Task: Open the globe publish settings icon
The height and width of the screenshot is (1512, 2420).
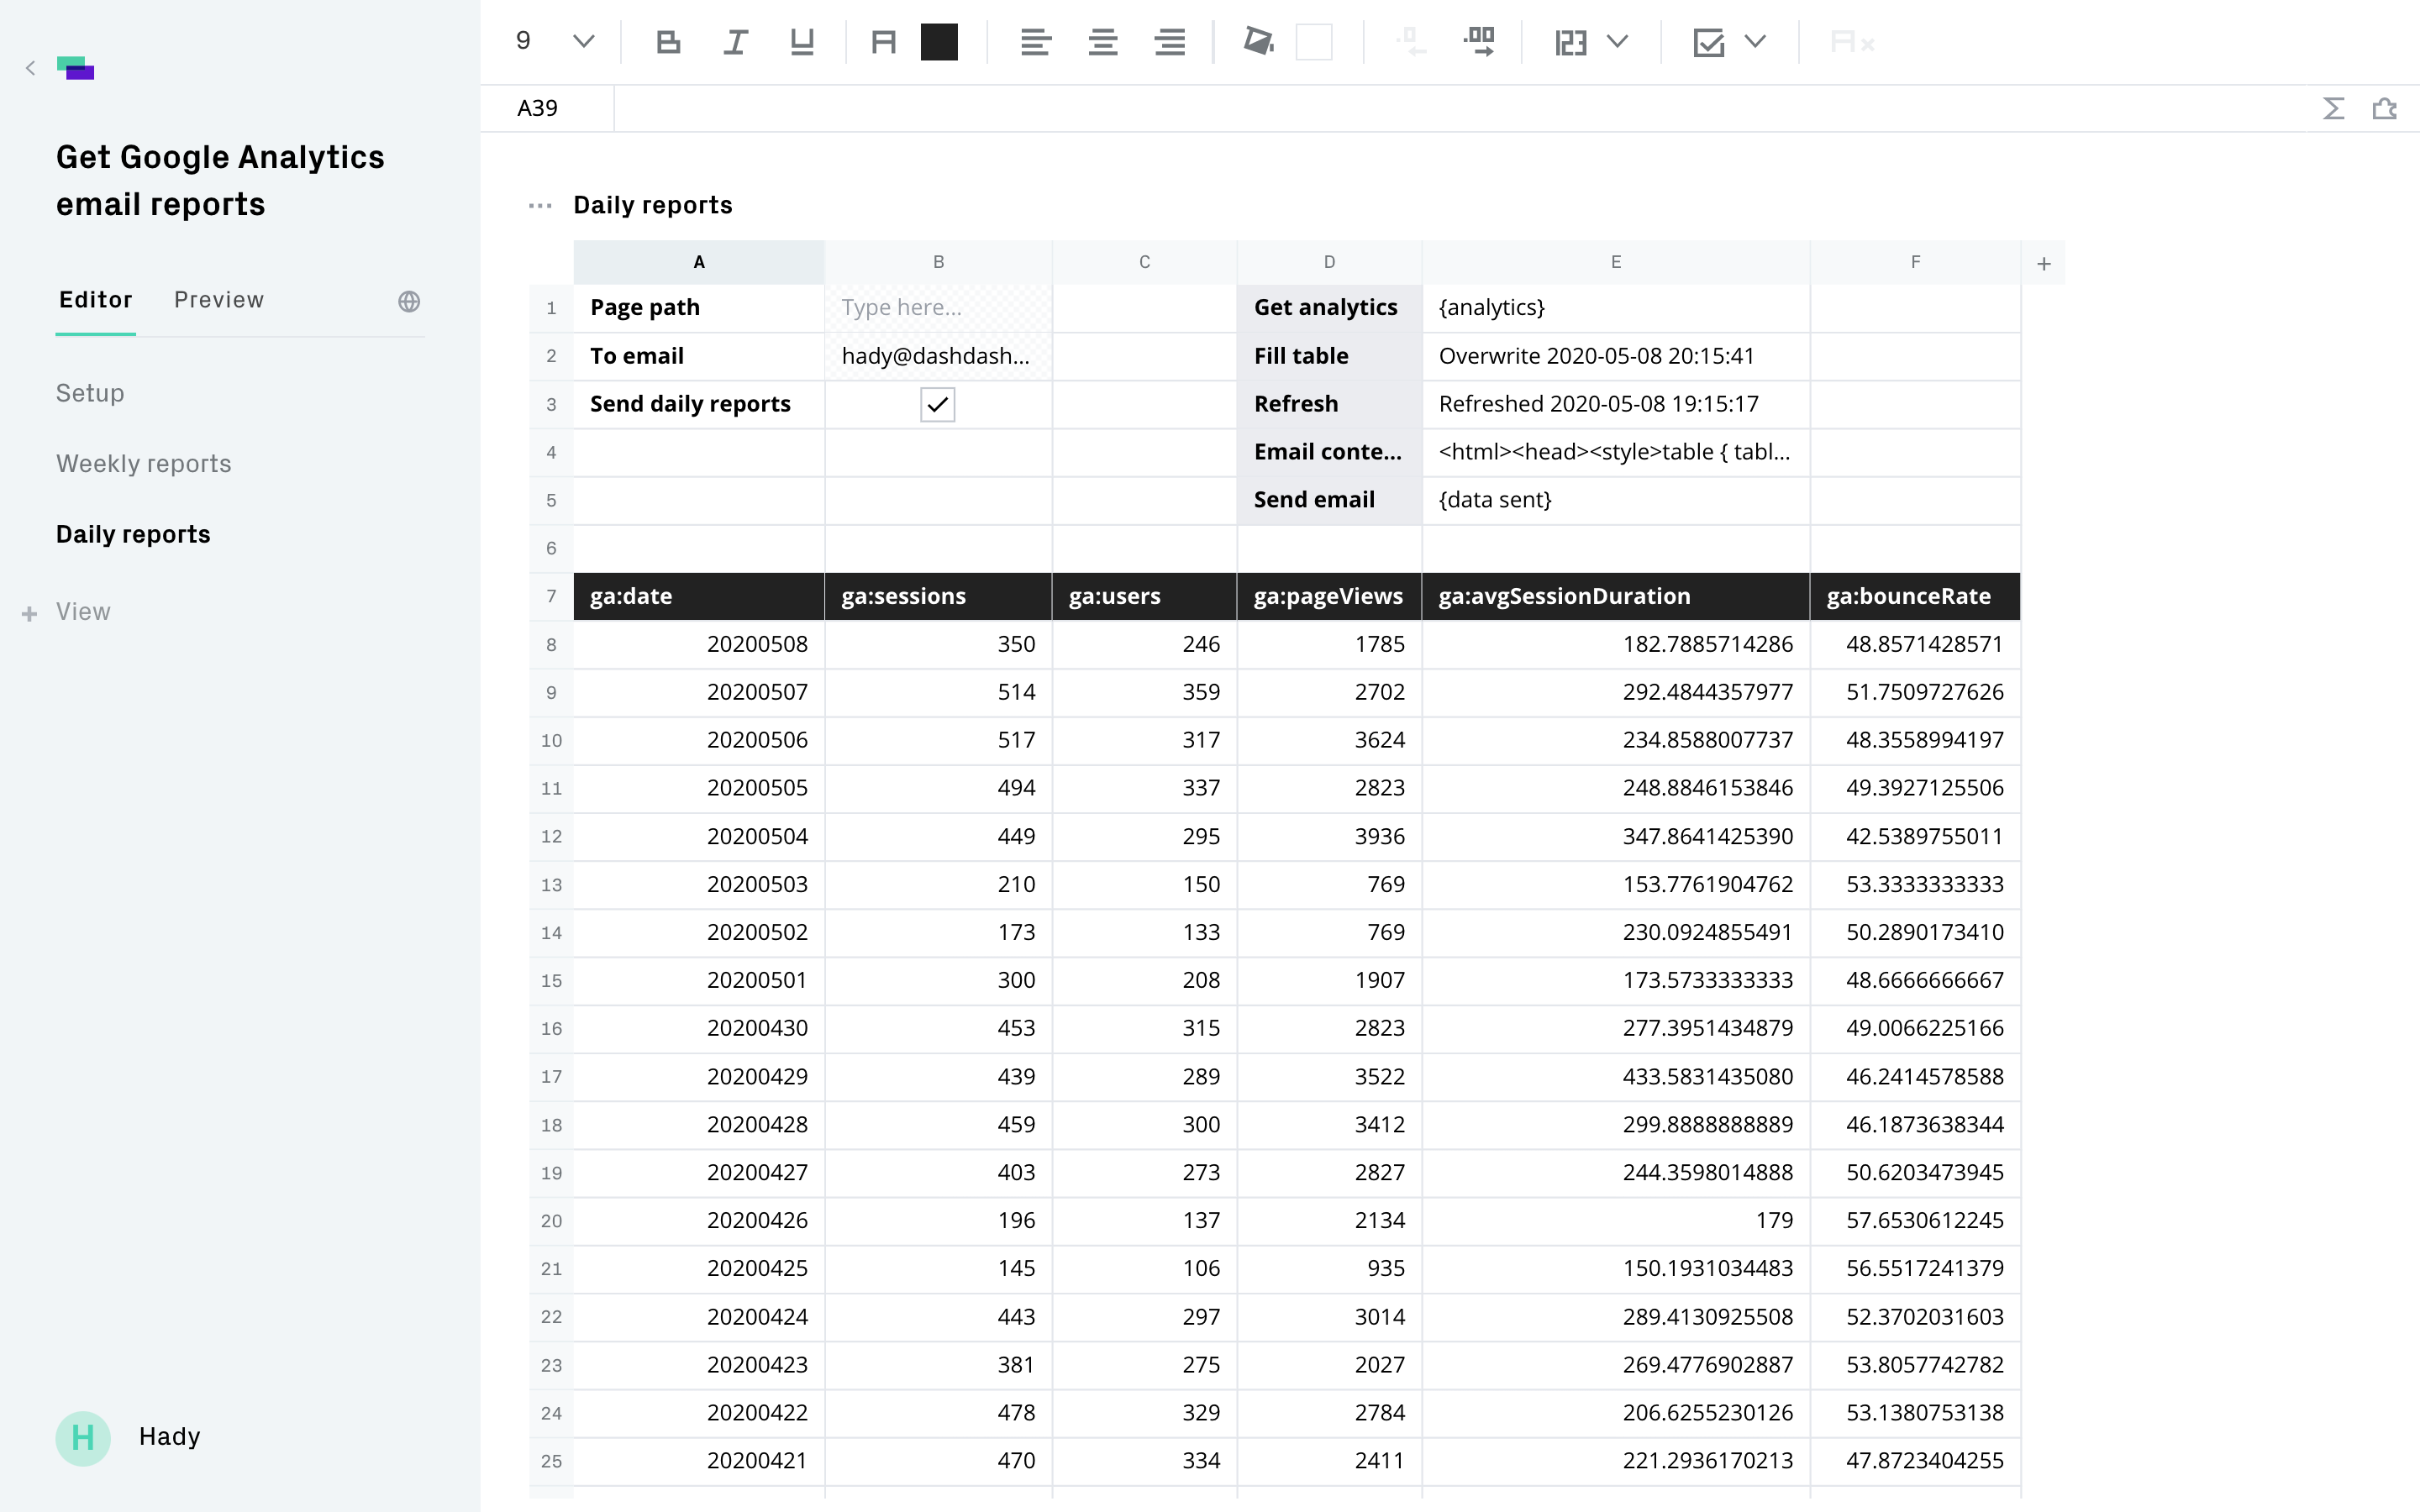Action: pos(409,301)
